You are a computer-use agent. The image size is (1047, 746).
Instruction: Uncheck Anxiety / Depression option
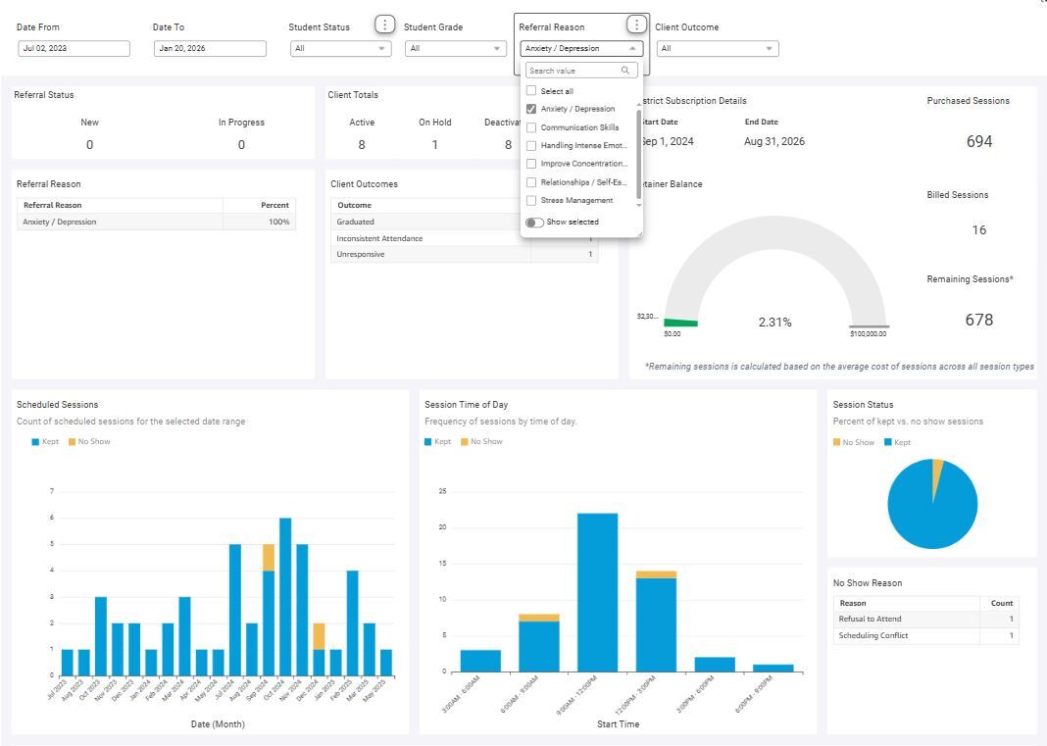click(531, 109)
